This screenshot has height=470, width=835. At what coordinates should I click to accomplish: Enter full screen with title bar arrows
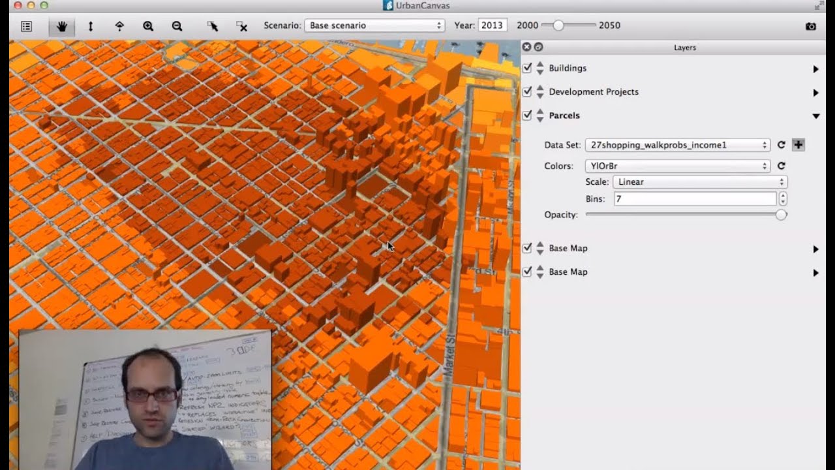coord(819,5)
